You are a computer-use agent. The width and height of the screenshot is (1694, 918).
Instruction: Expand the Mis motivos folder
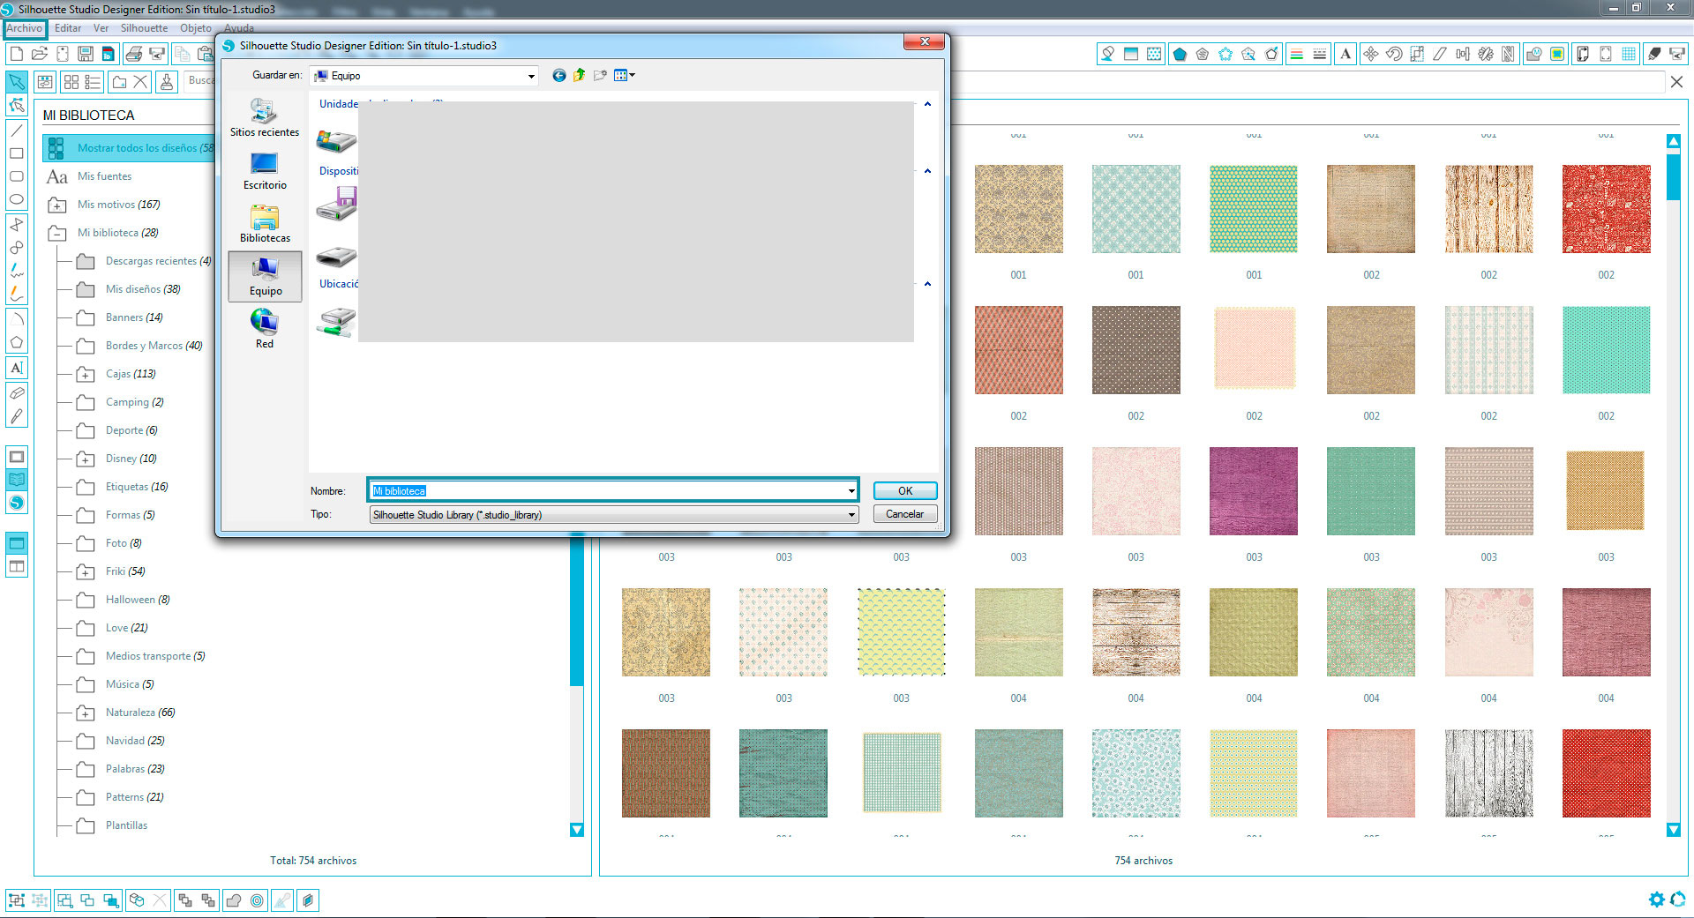coord(57,205)
